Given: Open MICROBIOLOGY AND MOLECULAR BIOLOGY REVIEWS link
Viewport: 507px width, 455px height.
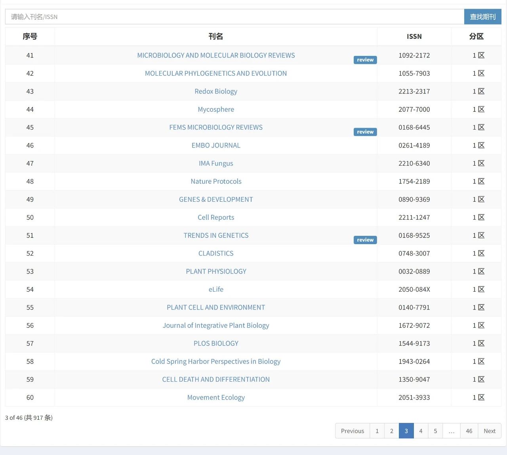Looking at the screenshot, I should click(216, 55).
